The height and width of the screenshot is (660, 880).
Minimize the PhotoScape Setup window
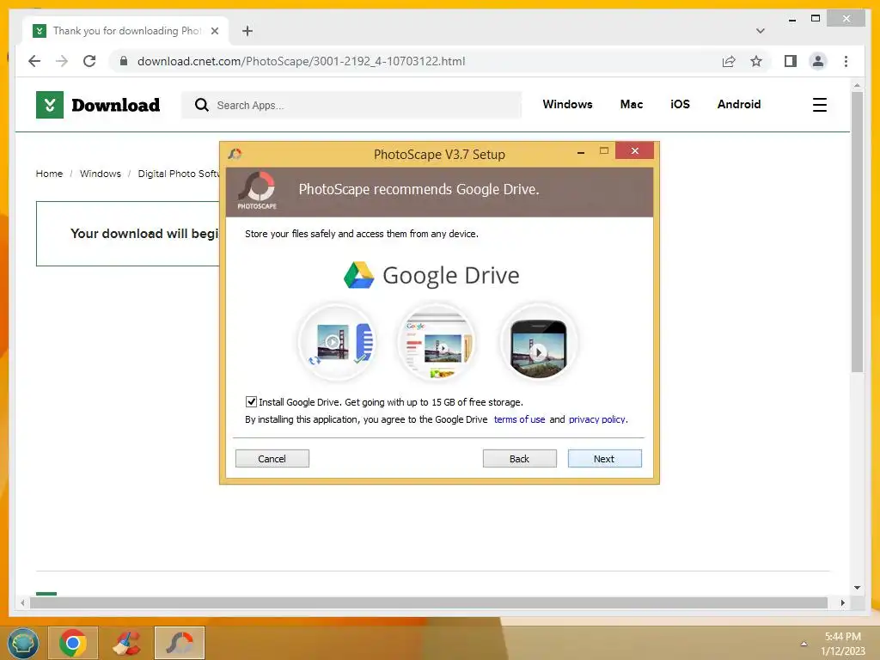(581, 151)
